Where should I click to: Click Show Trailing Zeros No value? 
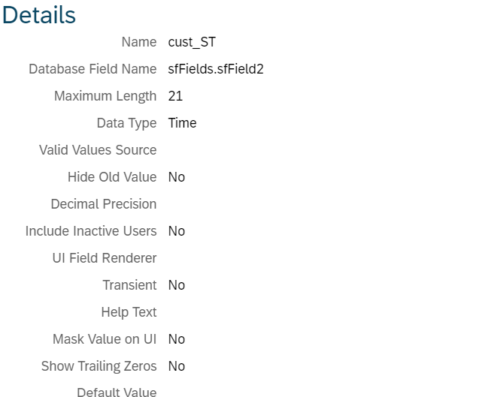click(177, 366)
